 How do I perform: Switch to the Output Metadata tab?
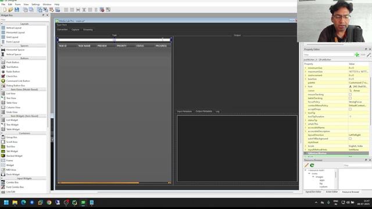pyautogui.click(x=204, y=111)
